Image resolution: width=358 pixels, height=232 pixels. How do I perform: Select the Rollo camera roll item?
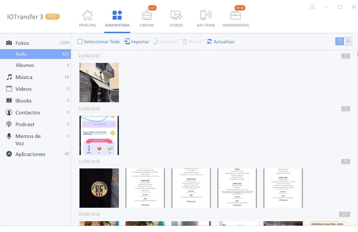(35, 54)
